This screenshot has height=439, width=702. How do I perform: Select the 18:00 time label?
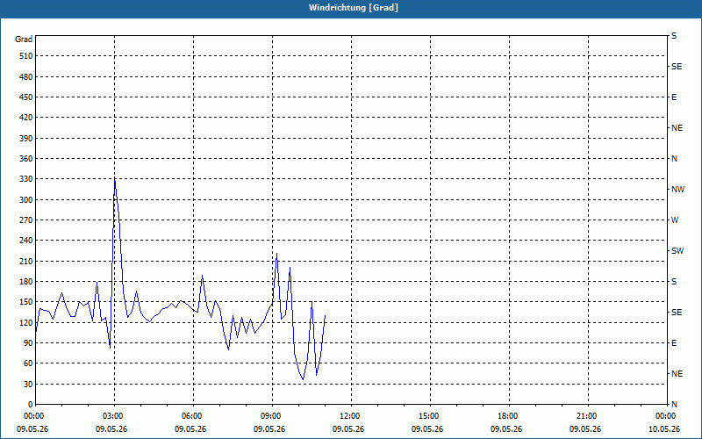point(508,416)
